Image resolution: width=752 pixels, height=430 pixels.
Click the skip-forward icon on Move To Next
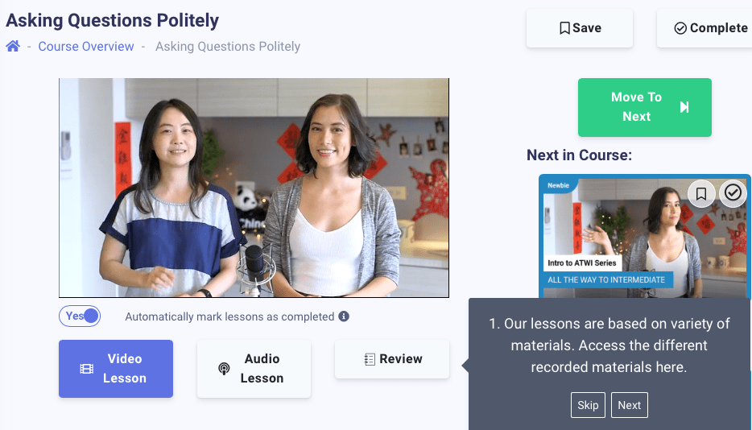tap(684, 107)
